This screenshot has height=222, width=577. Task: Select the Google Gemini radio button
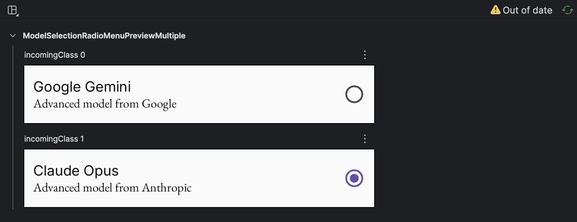[x=354, y=94]
